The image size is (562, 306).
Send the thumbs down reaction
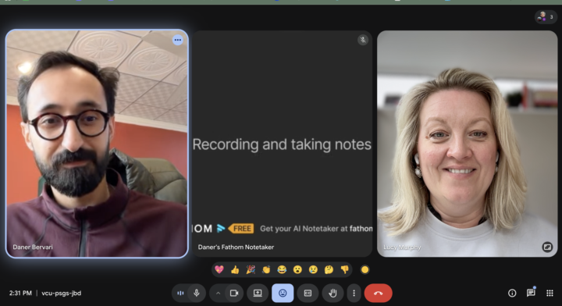pyautogui.click(x=345, y=269)
